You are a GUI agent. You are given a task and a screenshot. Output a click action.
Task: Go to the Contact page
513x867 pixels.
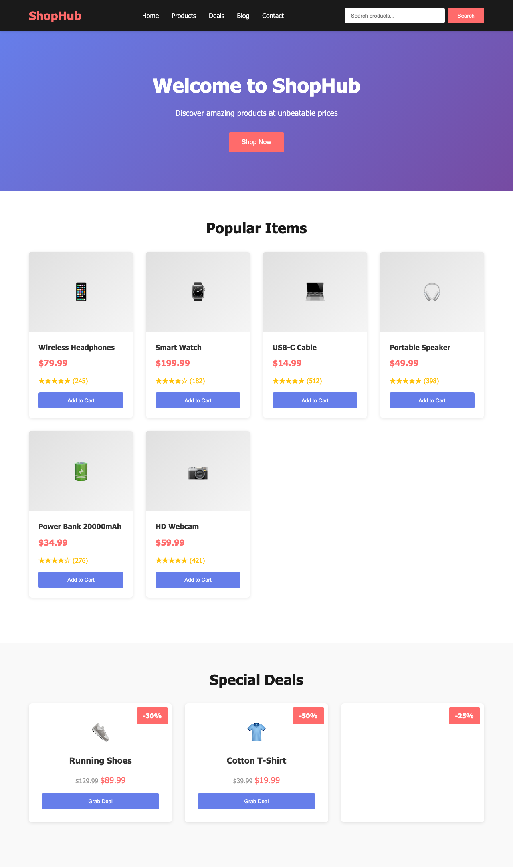coord(273,16)
